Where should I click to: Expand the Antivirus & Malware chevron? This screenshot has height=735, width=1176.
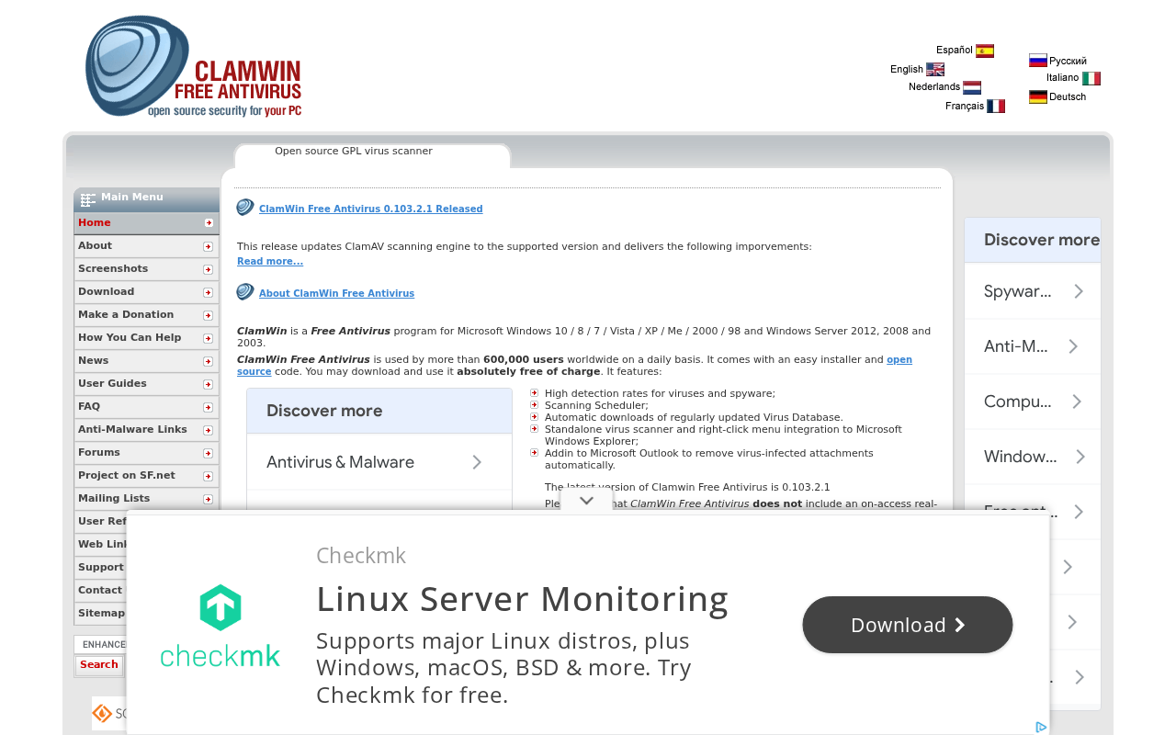point(477,462)
